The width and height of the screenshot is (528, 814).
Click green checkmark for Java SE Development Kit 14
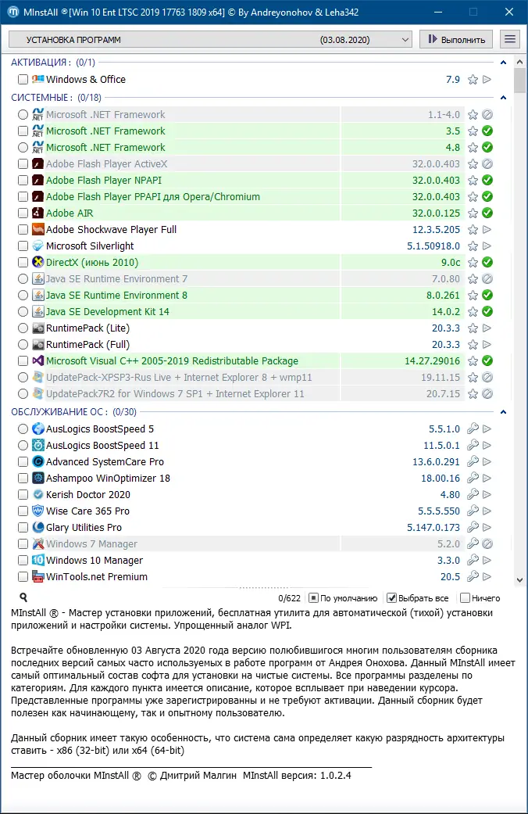pos(487,311)
